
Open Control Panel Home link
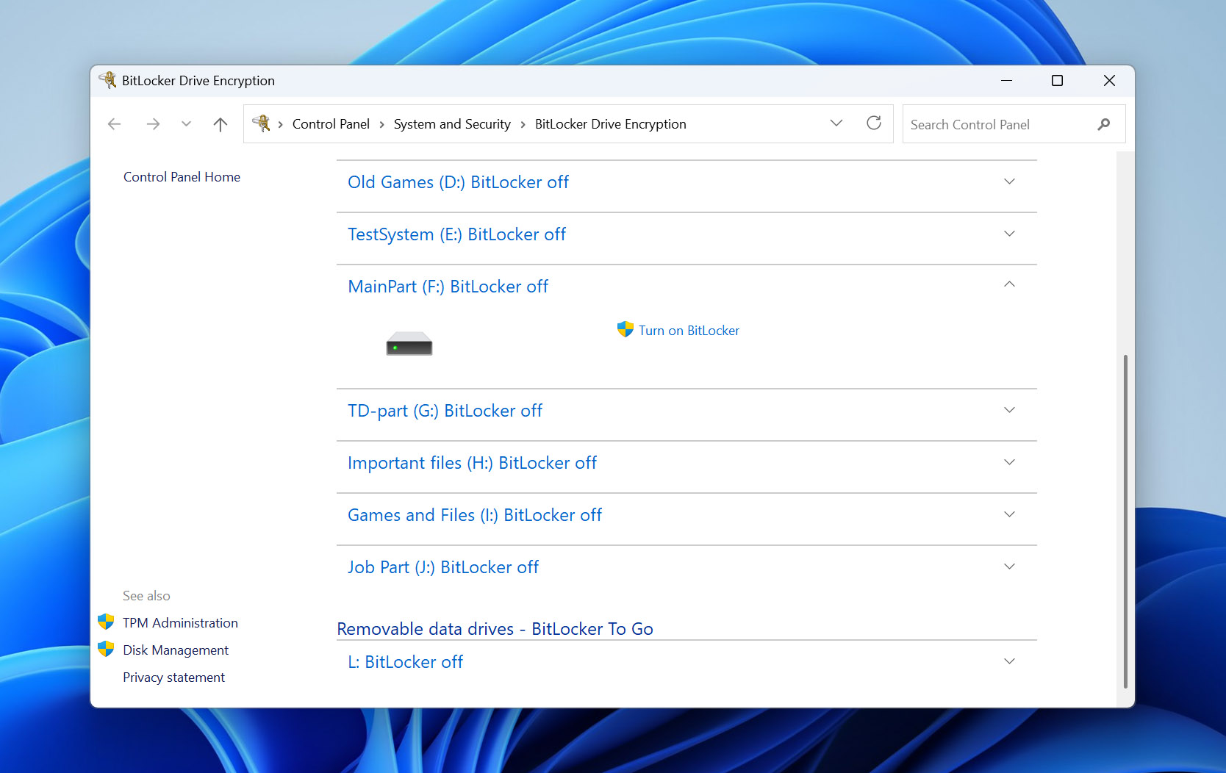[x=182, y=177]
